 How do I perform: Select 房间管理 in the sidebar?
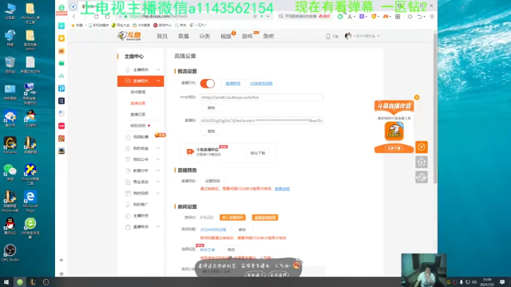138,92
